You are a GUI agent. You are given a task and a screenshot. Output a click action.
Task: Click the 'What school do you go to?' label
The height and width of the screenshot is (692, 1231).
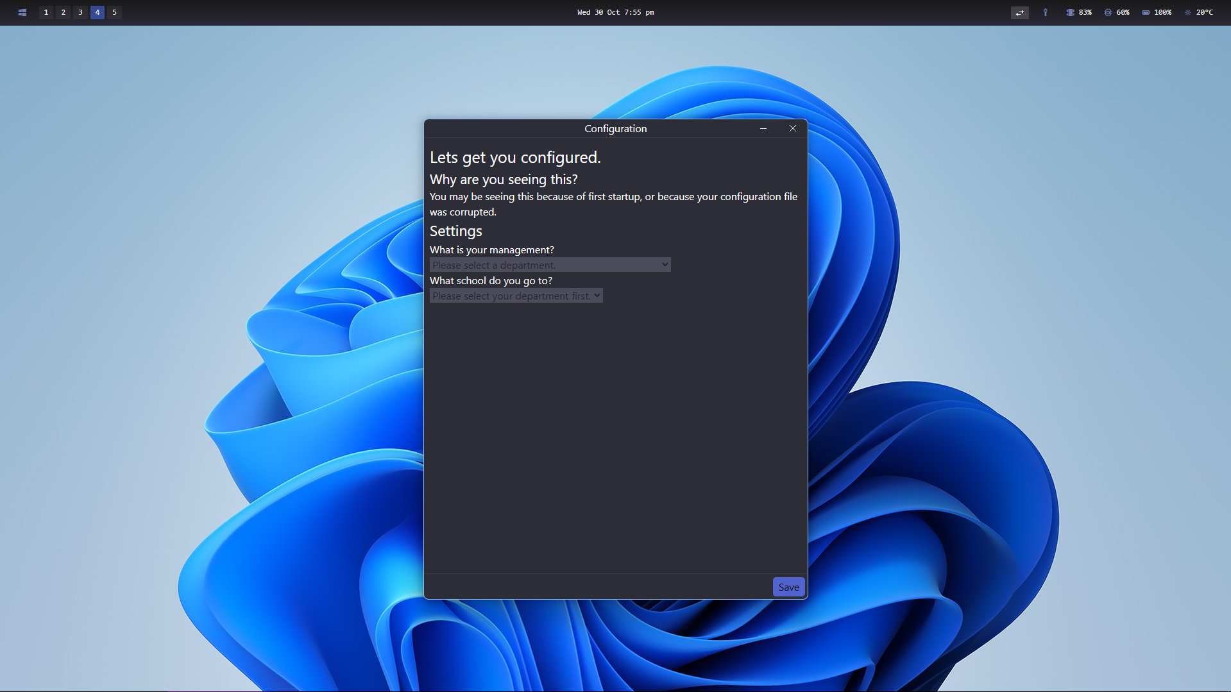(x=491, y=280)
